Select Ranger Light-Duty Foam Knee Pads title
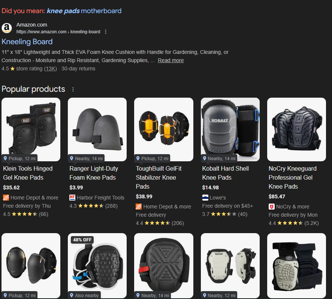 (94, 173)
